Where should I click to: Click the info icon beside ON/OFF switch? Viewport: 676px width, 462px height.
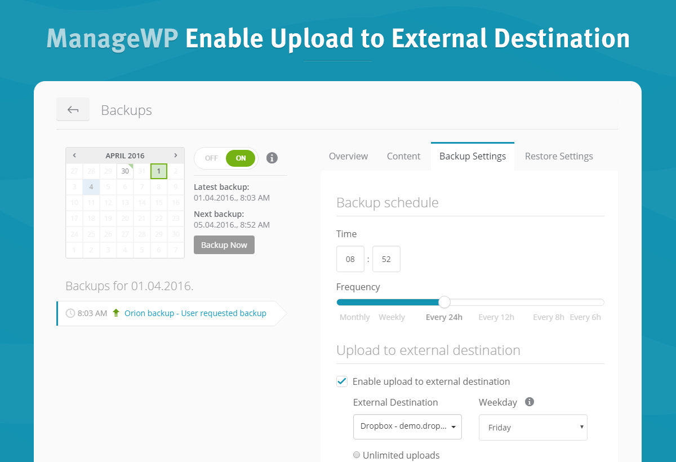tap(272, 158)
